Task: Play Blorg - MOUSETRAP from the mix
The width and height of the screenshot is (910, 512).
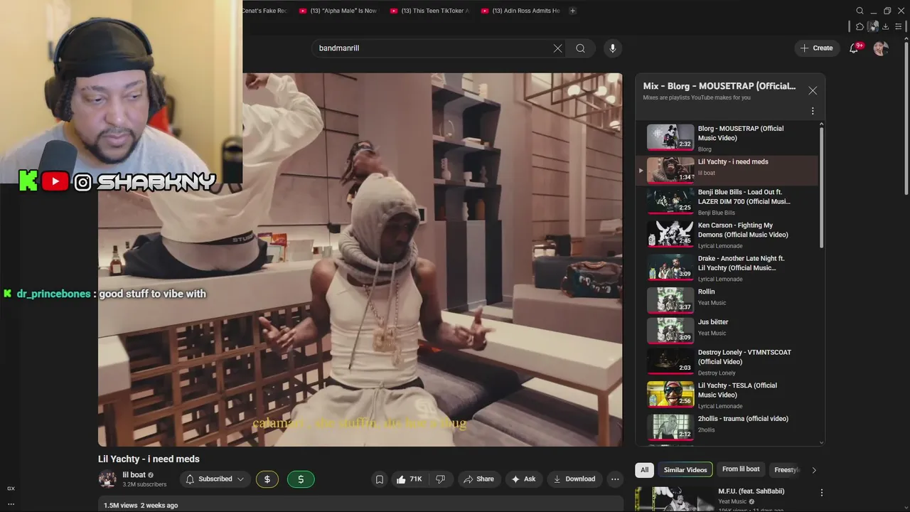Action: tap(727, 138)
